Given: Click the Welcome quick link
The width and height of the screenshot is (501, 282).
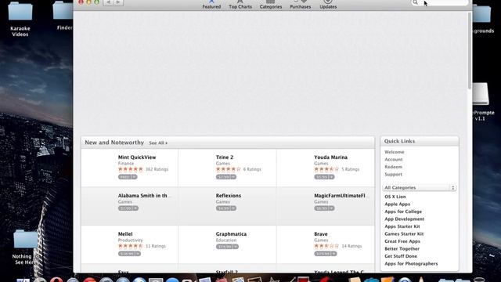Looking at the screenshot, I should (x=395, y=152).
